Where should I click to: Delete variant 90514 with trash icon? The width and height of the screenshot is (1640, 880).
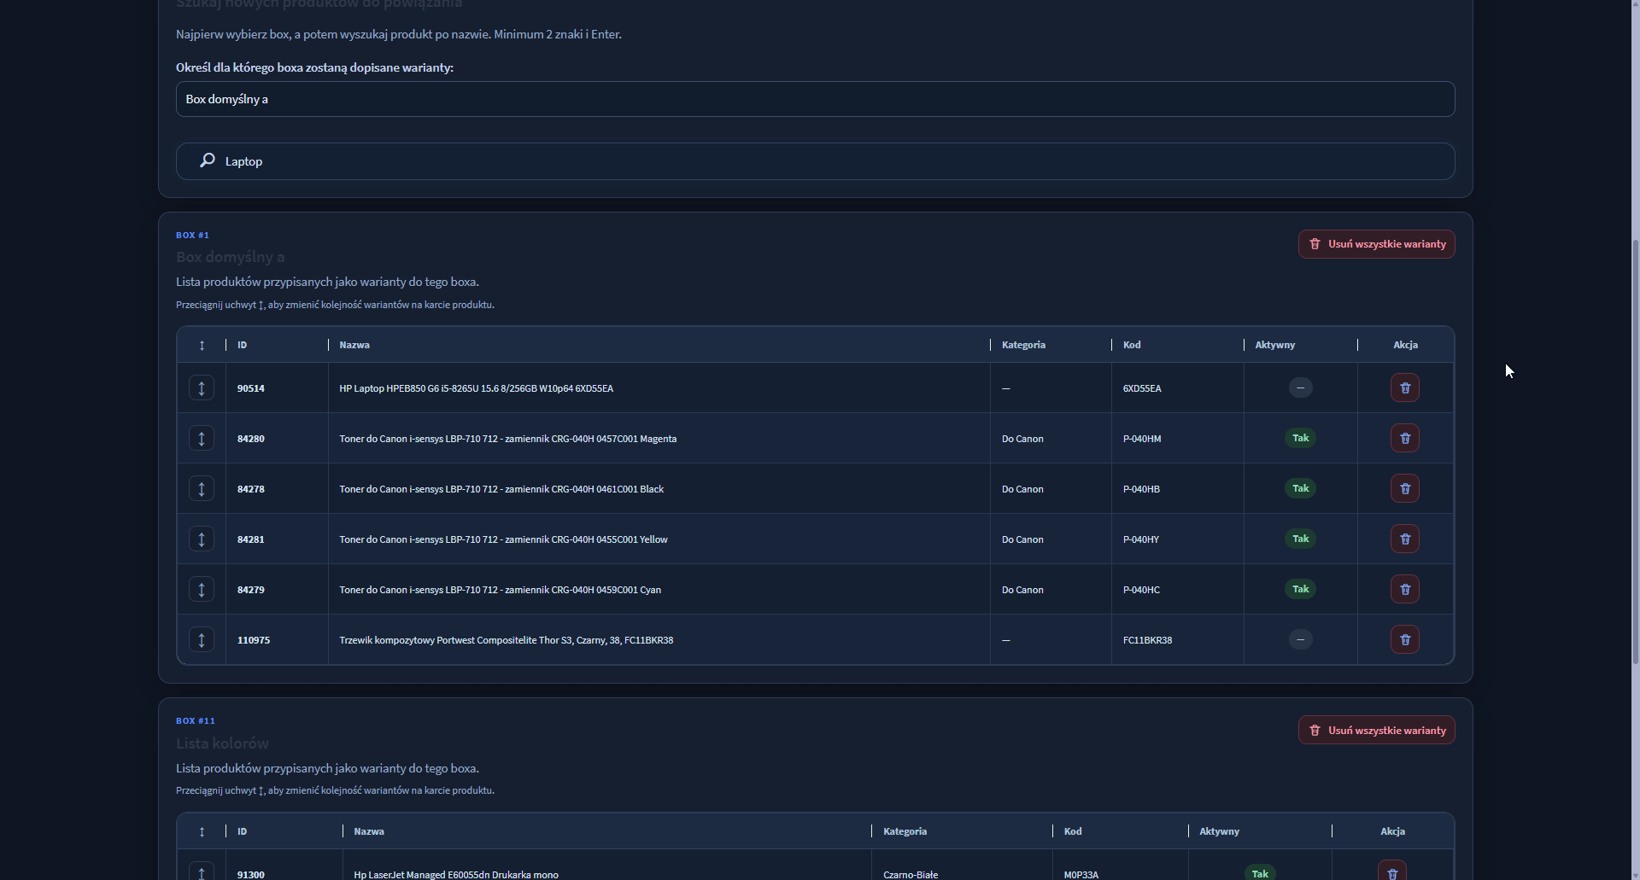coord(1405,388)
